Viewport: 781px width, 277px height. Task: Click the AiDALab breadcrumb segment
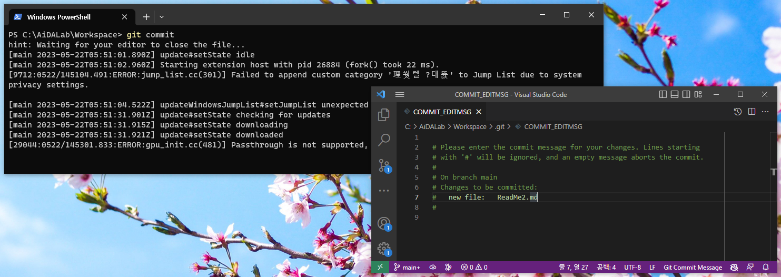pos(432,127)
